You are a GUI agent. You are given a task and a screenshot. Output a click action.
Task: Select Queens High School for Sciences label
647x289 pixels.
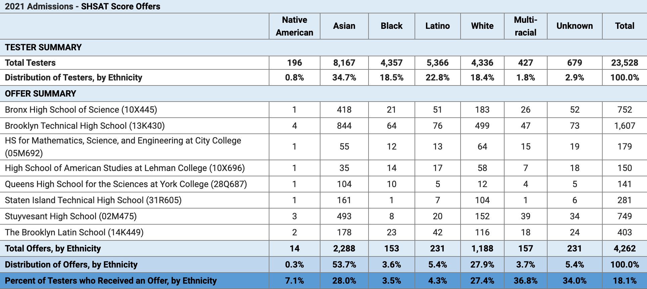pyautogui.click(x=126, y=184)
